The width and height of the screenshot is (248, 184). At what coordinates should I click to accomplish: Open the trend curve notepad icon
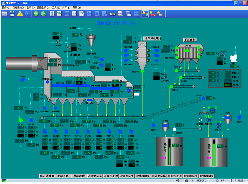pyautogui.click(x=74, y=14)
